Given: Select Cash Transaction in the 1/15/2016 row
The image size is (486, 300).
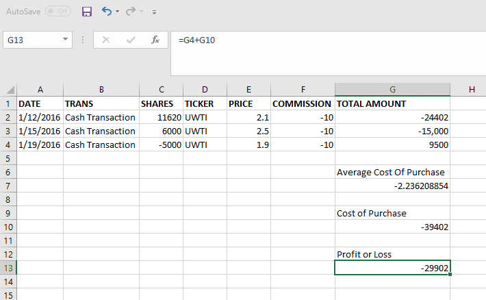Looking at the screenshot, I should (x=101, y=131).
